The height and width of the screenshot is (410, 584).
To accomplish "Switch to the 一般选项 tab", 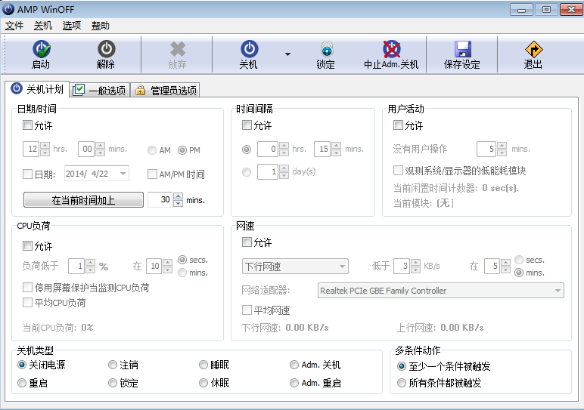I will pos(101,91).
